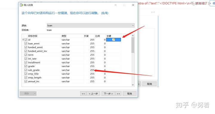Toggle the funded_amnt_inv checkbox

[x=26, y=51]
